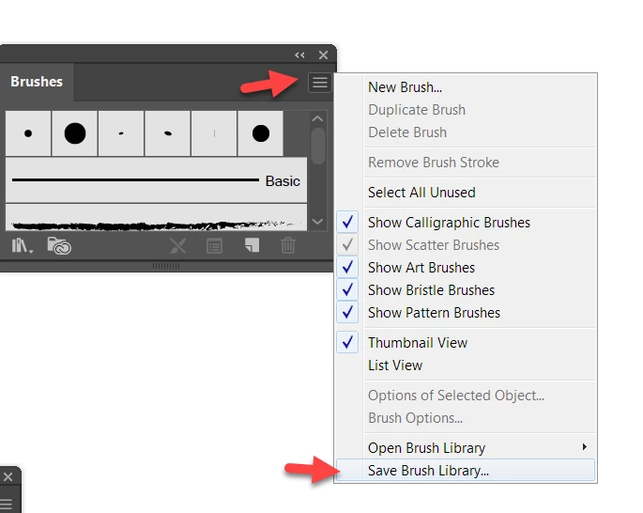Open the Brush Libraries Menu icon

pos(23,246)
